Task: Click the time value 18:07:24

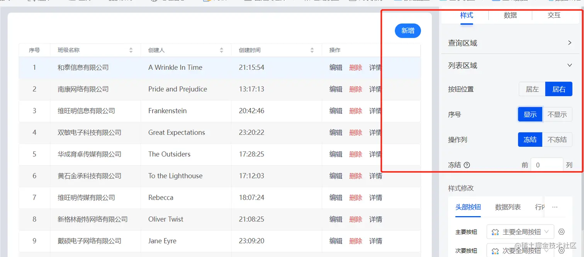Action: point(251,198)
